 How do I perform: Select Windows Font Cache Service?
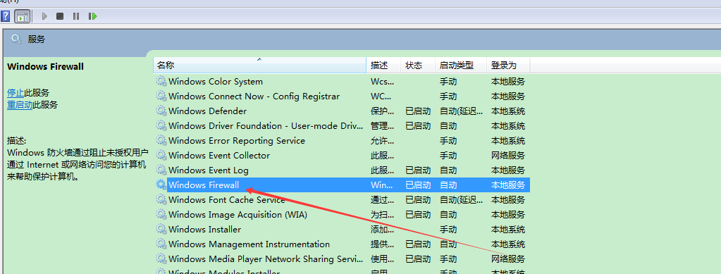pyautogui.click(x=227, y=199)
